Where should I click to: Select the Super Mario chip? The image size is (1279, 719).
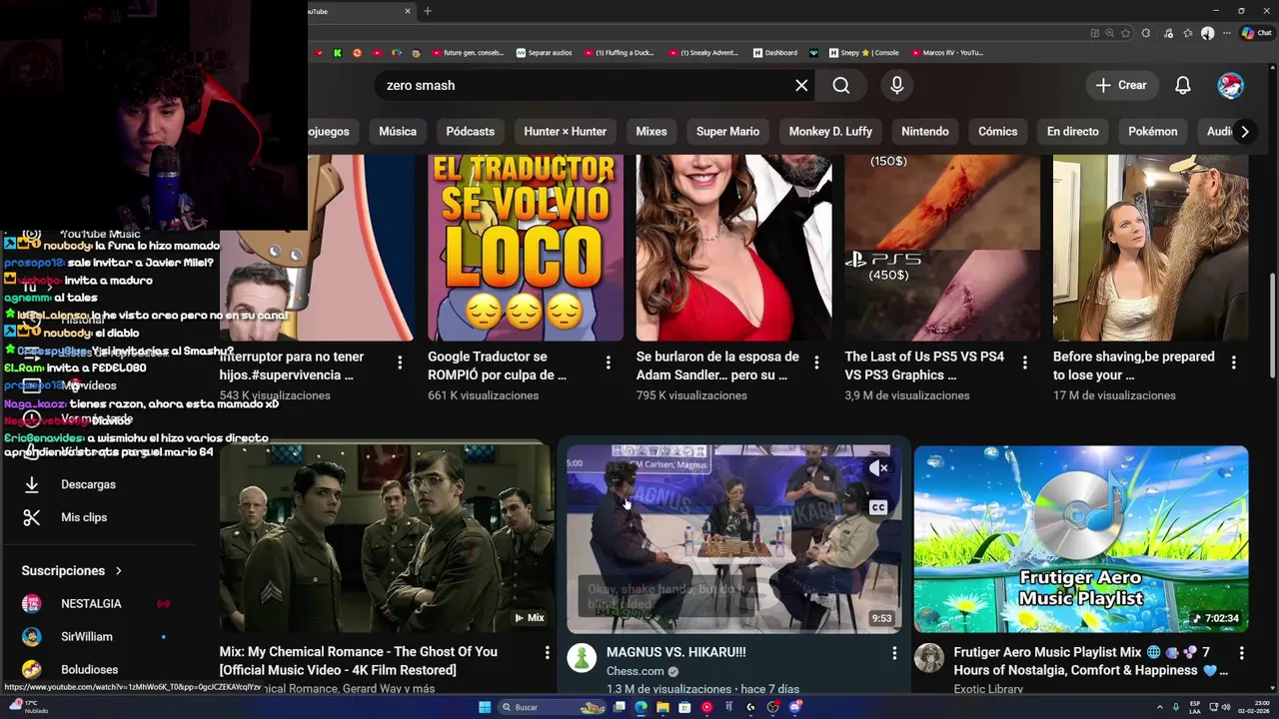(727, 131)
